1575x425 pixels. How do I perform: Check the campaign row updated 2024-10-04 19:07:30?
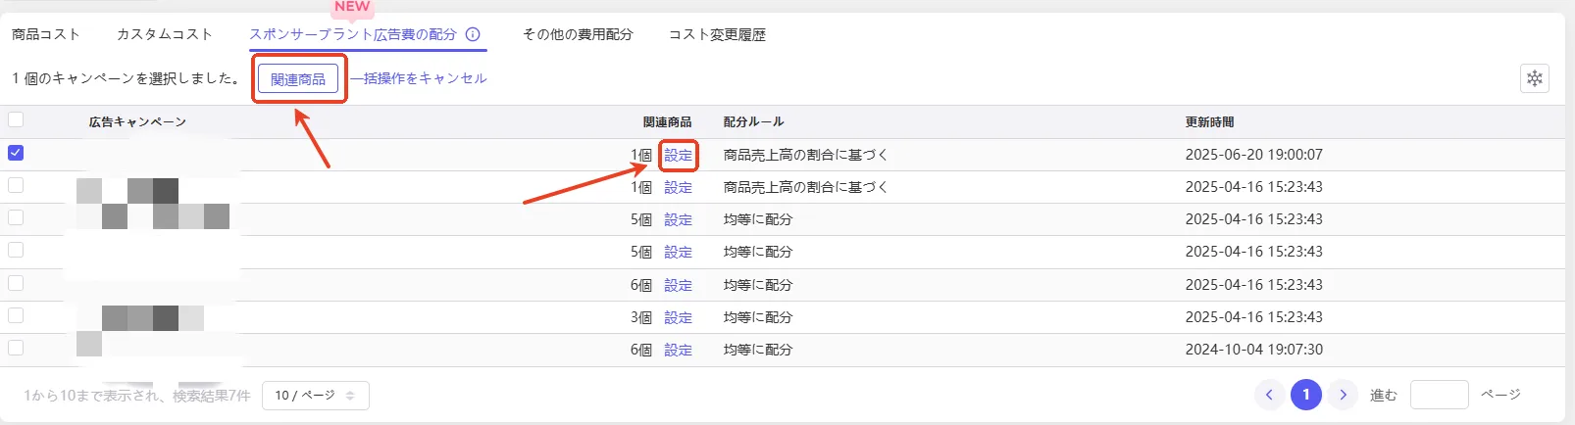coord(16,348)
